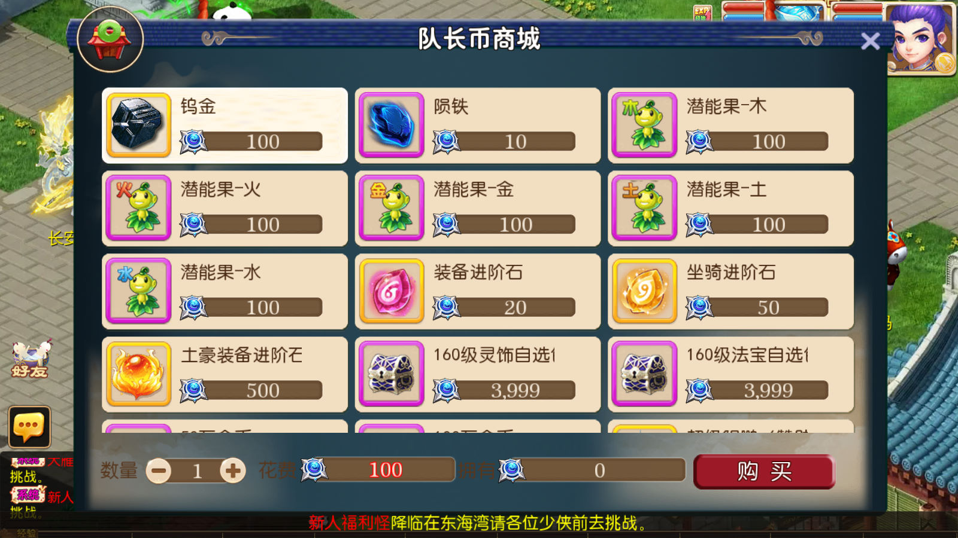Choose the 潜能果-木 wood fruit icon
Image resolution: width=958 pixels, height=538 pixels.
point(644,125)
